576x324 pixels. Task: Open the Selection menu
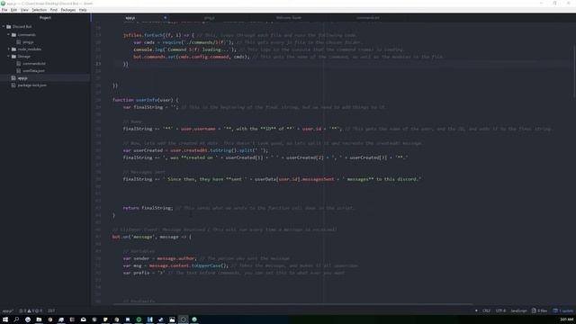(x=39, y=10)
